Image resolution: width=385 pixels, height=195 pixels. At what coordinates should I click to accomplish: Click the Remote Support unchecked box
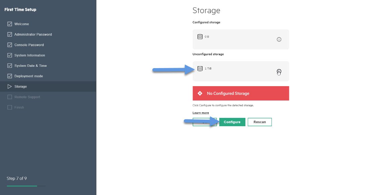[x=10, y=97]
